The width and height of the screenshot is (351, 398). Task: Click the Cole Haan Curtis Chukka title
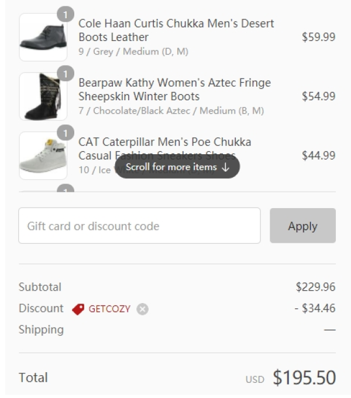click(176, 30)
